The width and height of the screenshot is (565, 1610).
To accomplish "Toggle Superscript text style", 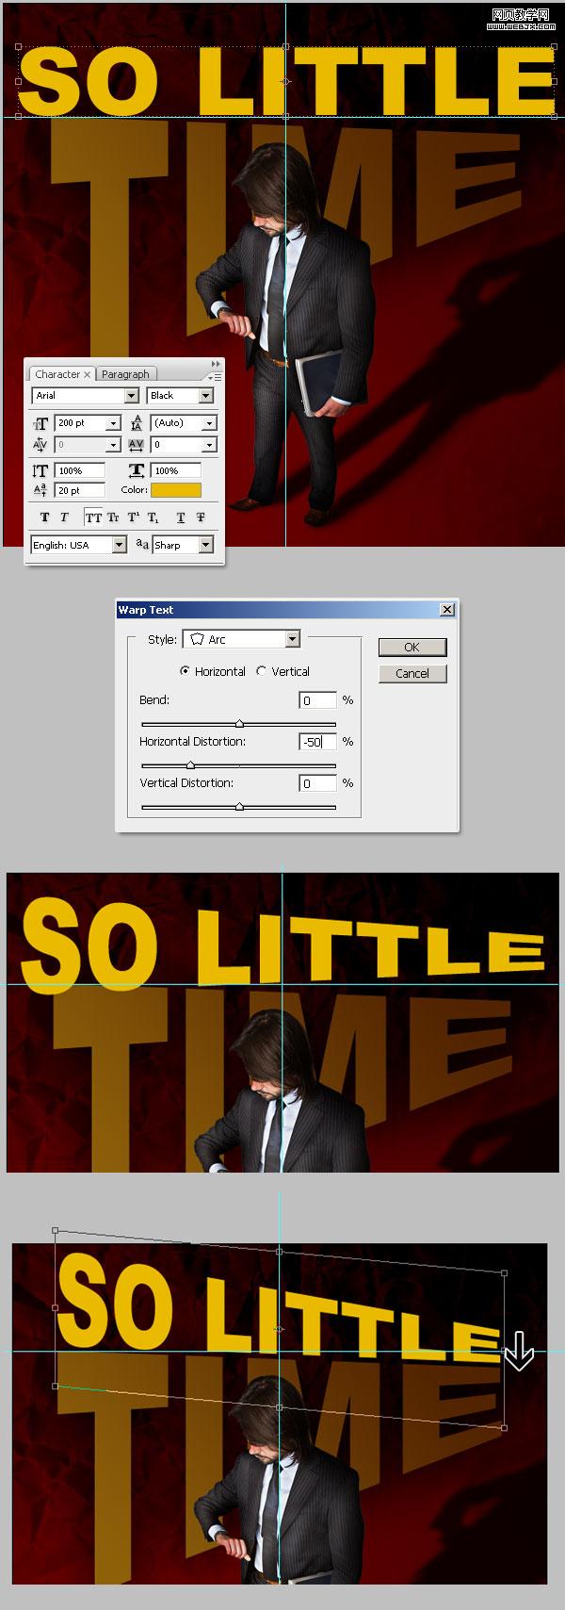I will pos(133,517).
